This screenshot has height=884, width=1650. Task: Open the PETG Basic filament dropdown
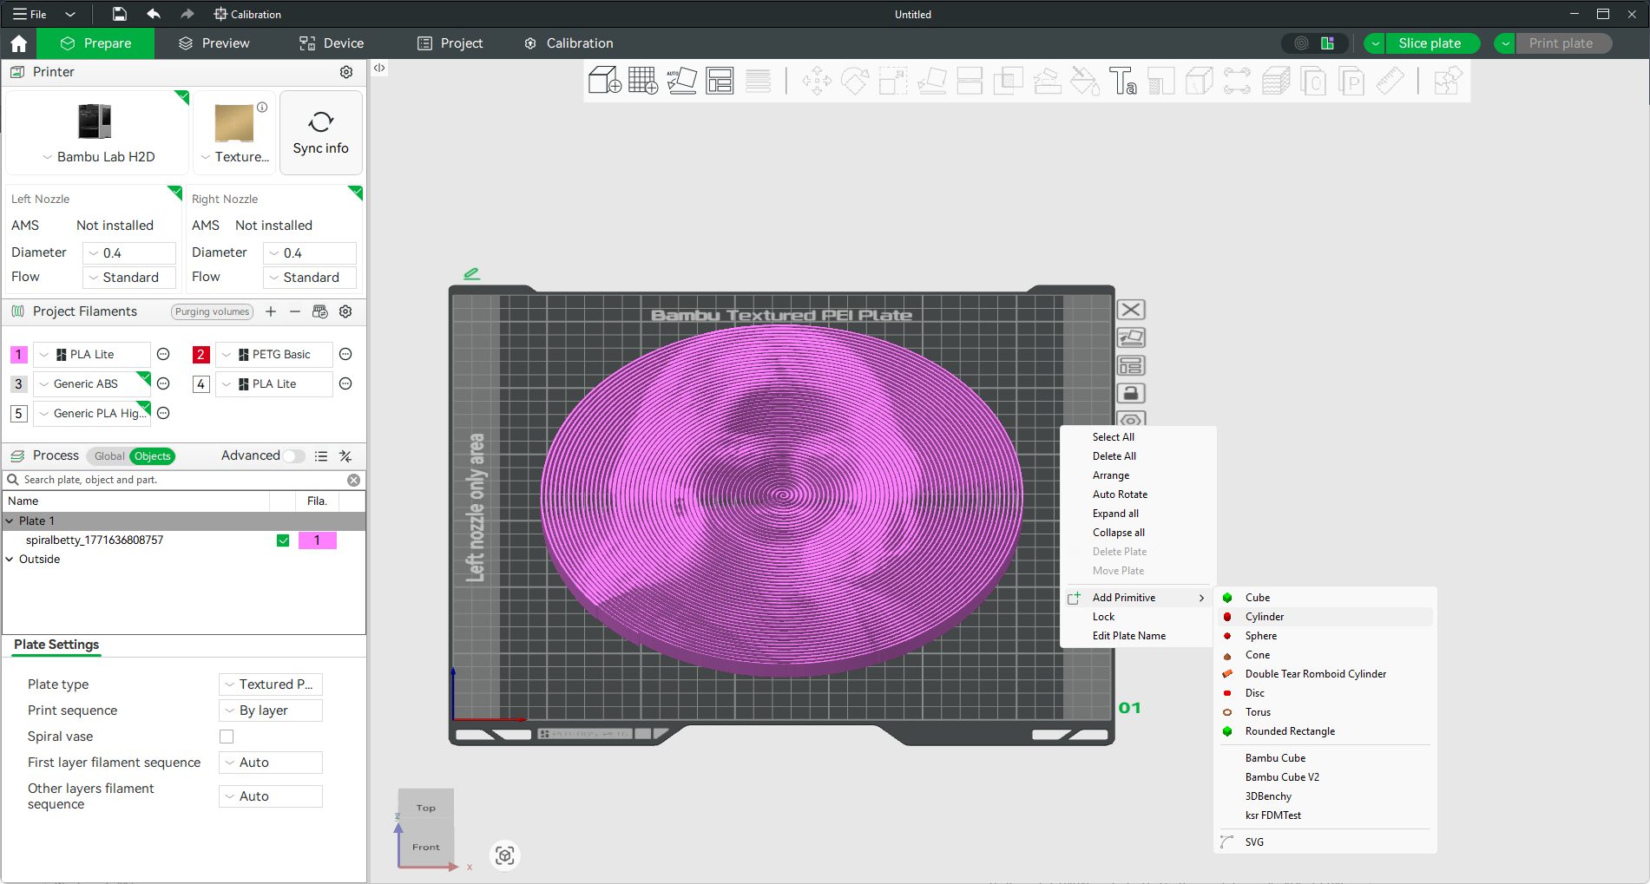click(273, 355)
